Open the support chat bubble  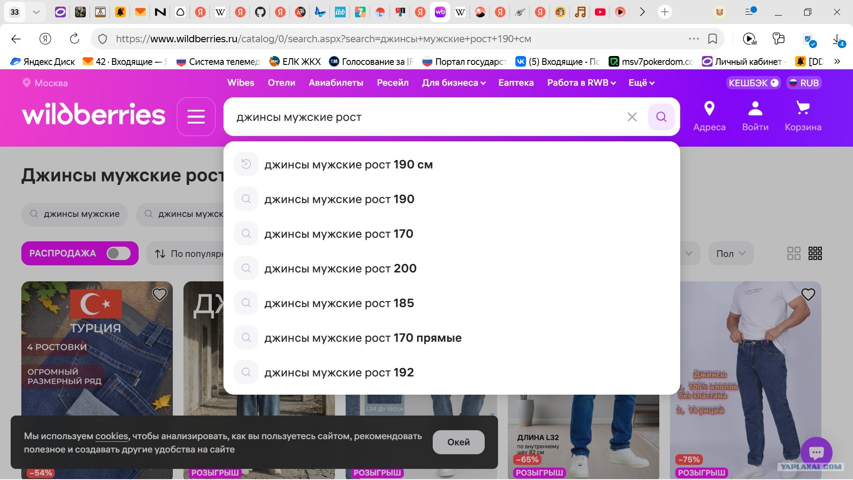816,453
